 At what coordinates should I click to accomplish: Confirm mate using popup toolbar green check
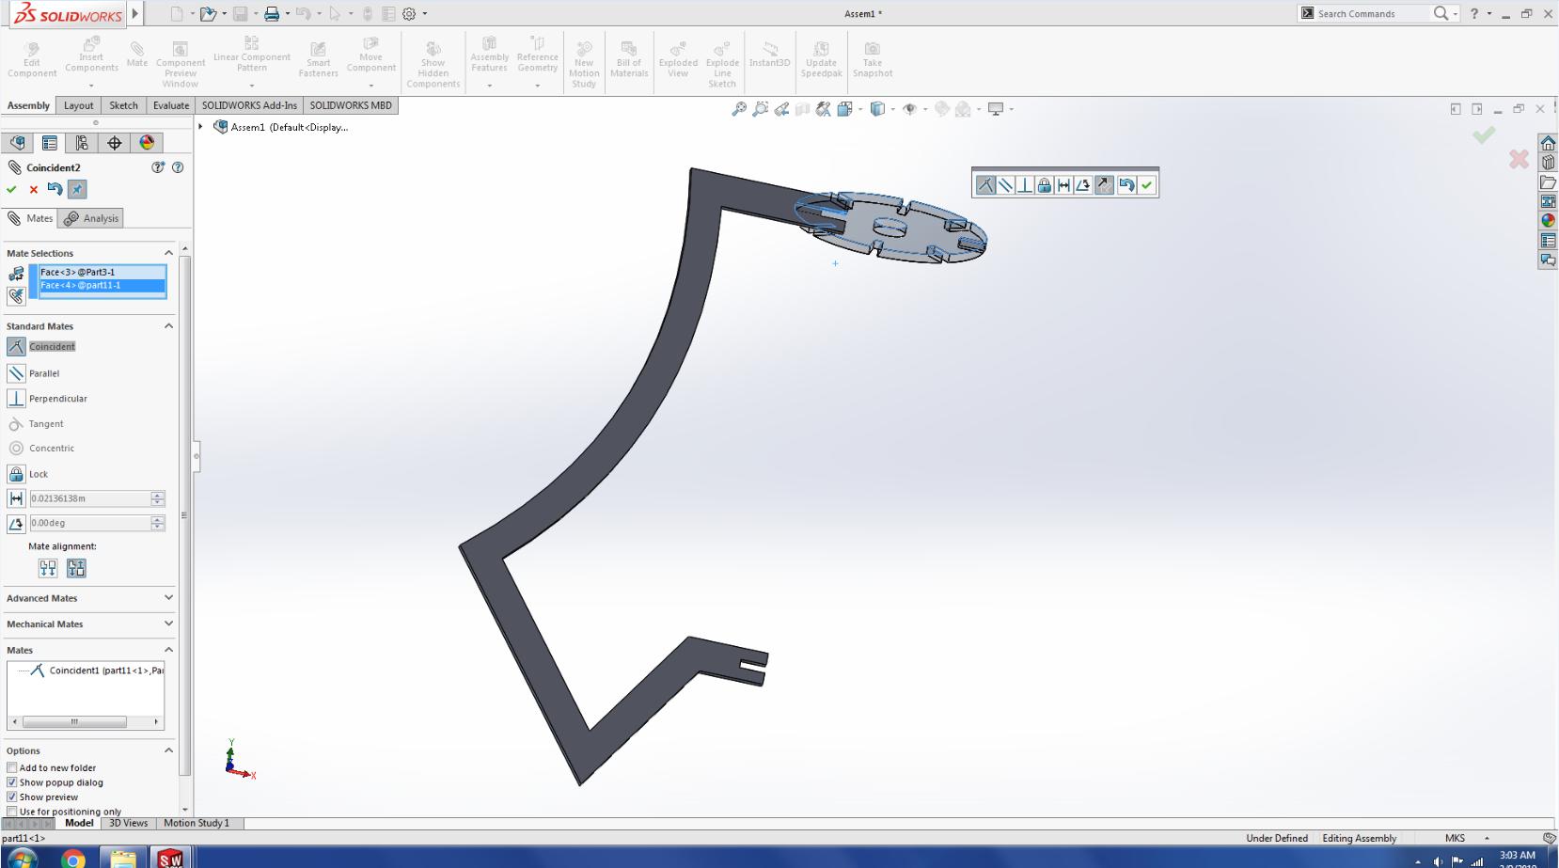[1146, 185]
